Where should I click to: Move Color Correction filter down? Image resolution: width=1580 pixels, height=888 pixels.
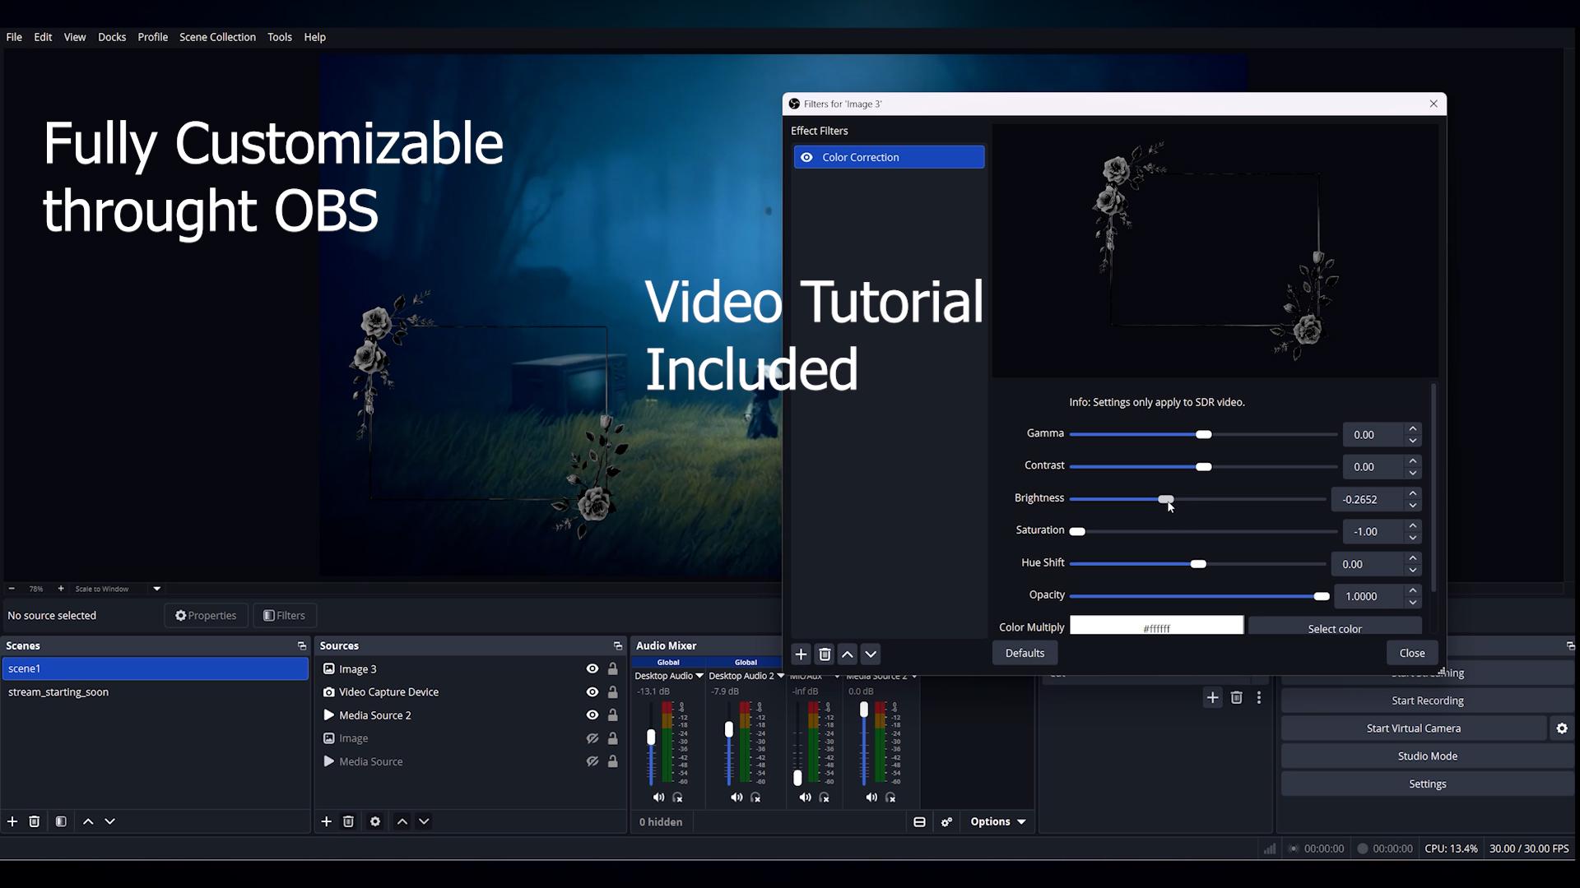(871, 654)
